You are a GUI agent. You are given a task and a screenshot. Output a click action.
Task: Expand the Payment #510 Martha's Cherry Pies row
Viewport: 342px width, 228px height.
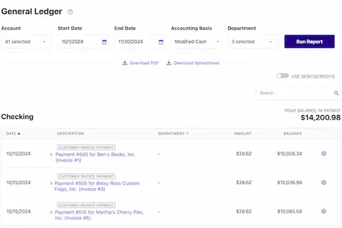(51, 212)
